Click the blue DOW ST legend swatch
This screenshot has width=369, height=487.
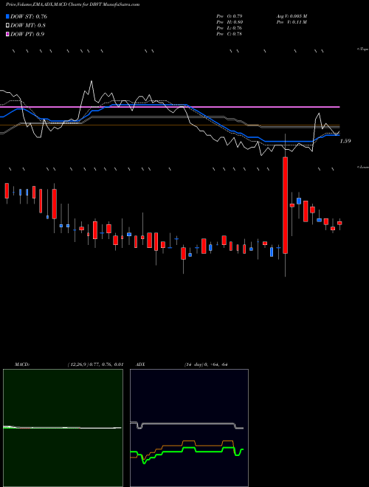tap(7, 16)
